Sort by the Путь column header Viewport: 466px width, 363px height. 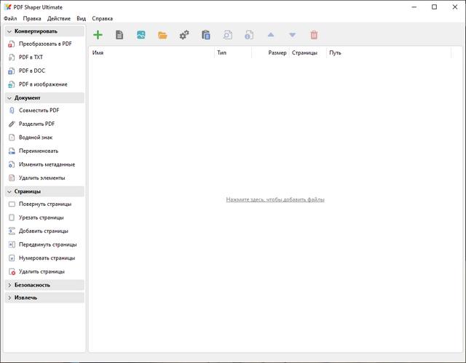pyautogui.click(x=389, y=53)
